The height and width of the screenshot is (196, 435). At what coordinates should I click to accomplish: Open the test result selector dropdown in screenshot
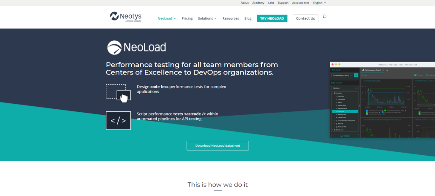(x=351, y=75)
